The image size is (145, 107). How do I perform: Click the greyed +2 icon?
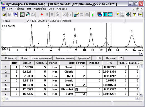point(70,14)
